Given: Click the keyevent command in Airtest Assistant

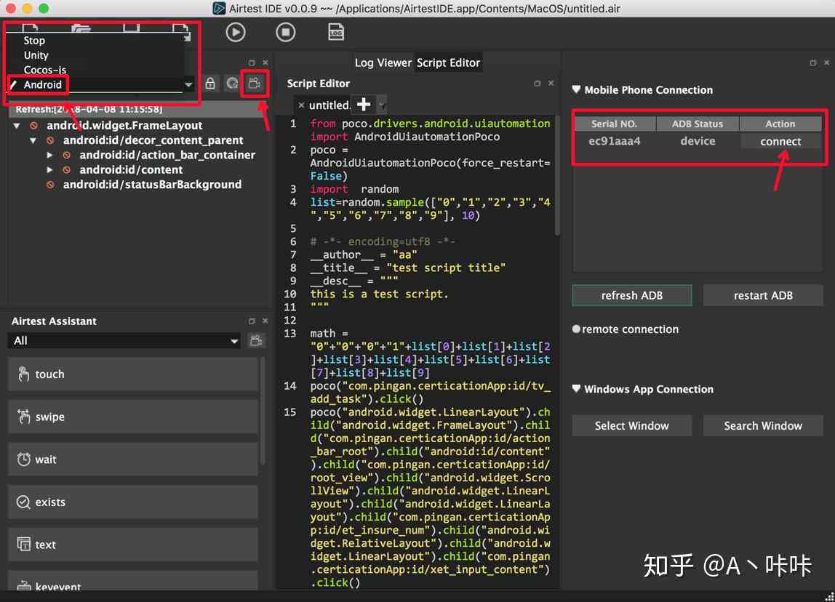Looking at the screenshot, I should point(132,581).
